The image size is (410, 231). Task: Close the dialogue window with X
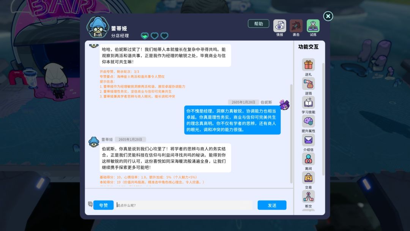coord(328,16)
